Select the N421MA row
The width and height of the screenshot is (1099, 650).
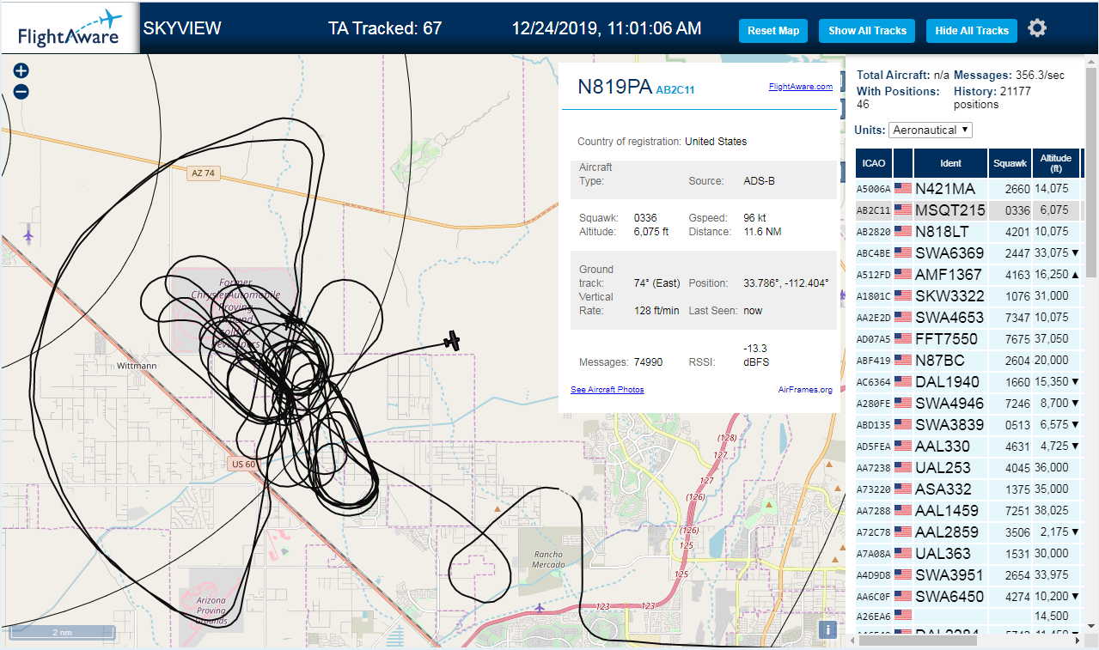point(969,188)
